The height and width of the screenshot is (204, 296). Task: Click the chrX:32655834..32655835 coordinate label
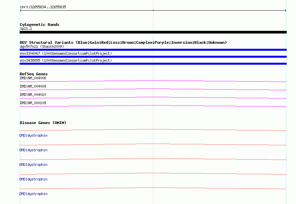coord(43,7)
